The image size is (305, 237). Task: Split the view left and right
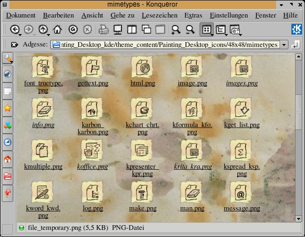132,29
